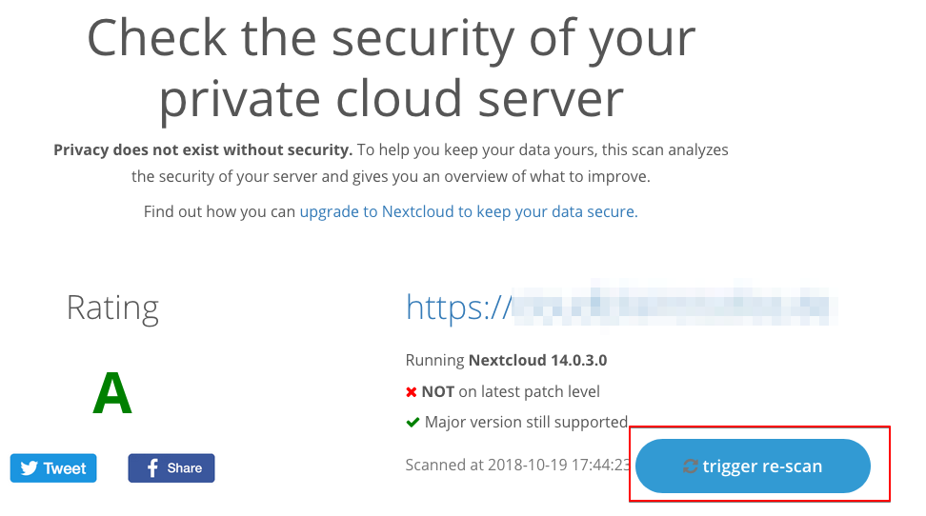The height and width of the screenshot is (516, 926).
Task: Click the Facebook f logo icon
Action: pyautogui.click(x=152, y=468)
